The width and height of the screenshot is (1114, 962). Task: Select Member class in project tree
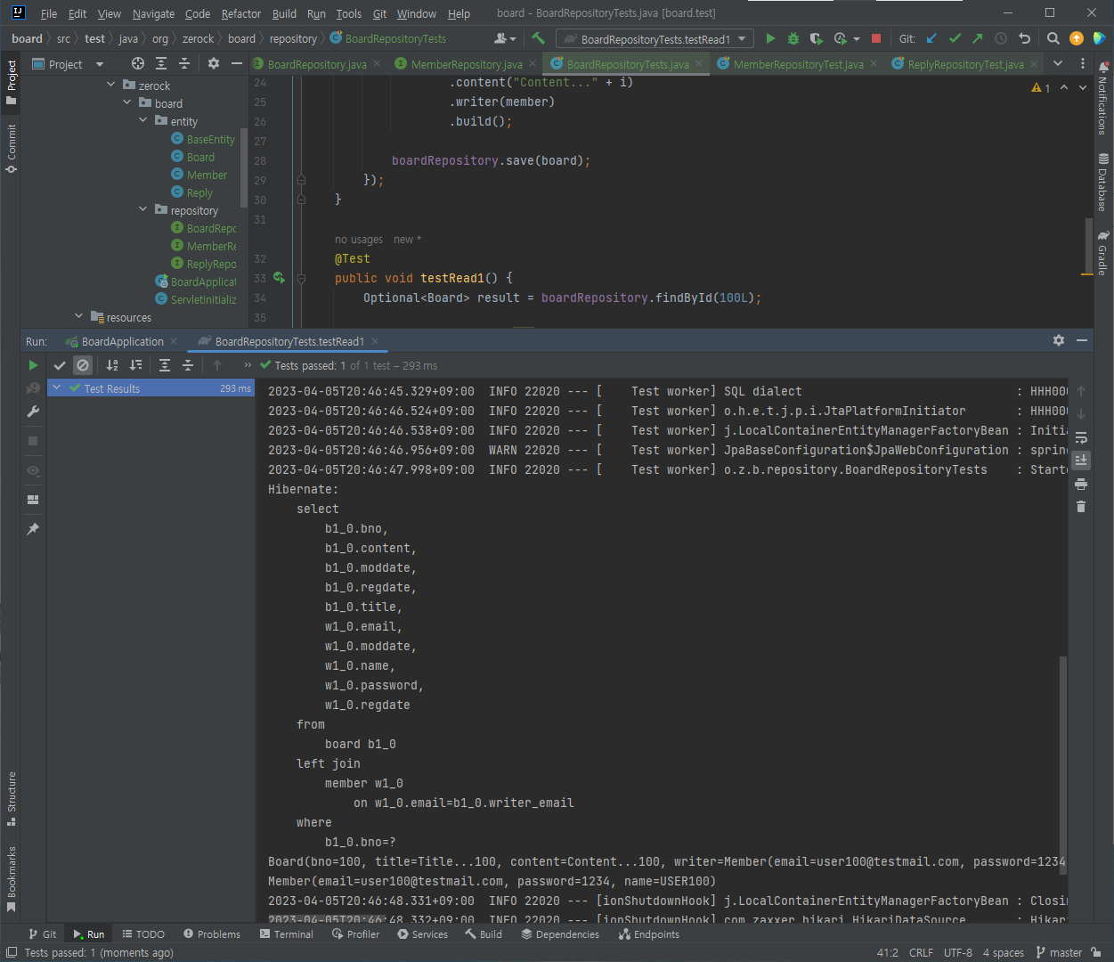pos(207,175)
